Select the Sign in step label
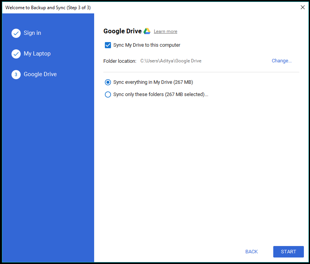The height and width of the screenshot is (264, 310). pyautogui.click(x=33, y=33)
